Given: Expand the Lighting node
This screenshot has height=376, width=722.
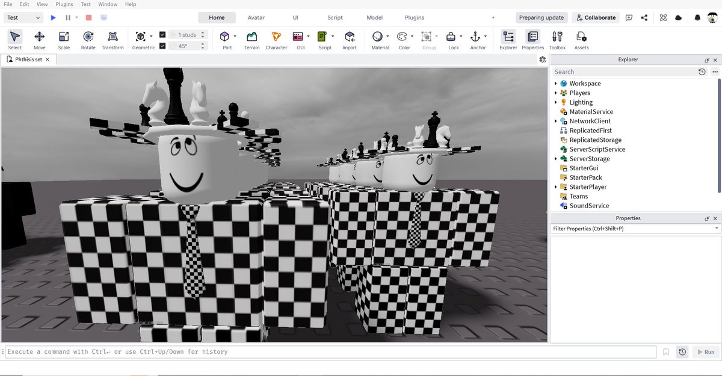Looking at the screenshot, I should [x=556, y=102].
